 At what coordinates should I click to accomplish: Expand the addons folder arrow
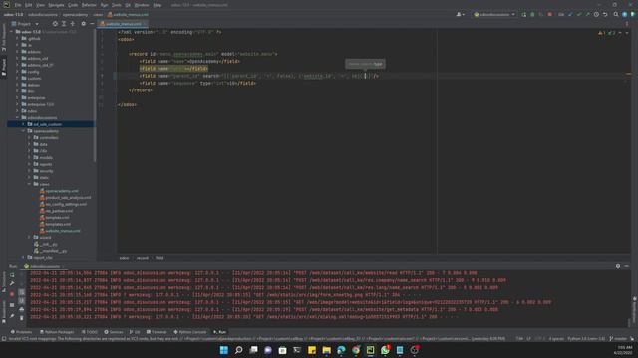pyautogui.click(x=18, y=52)
